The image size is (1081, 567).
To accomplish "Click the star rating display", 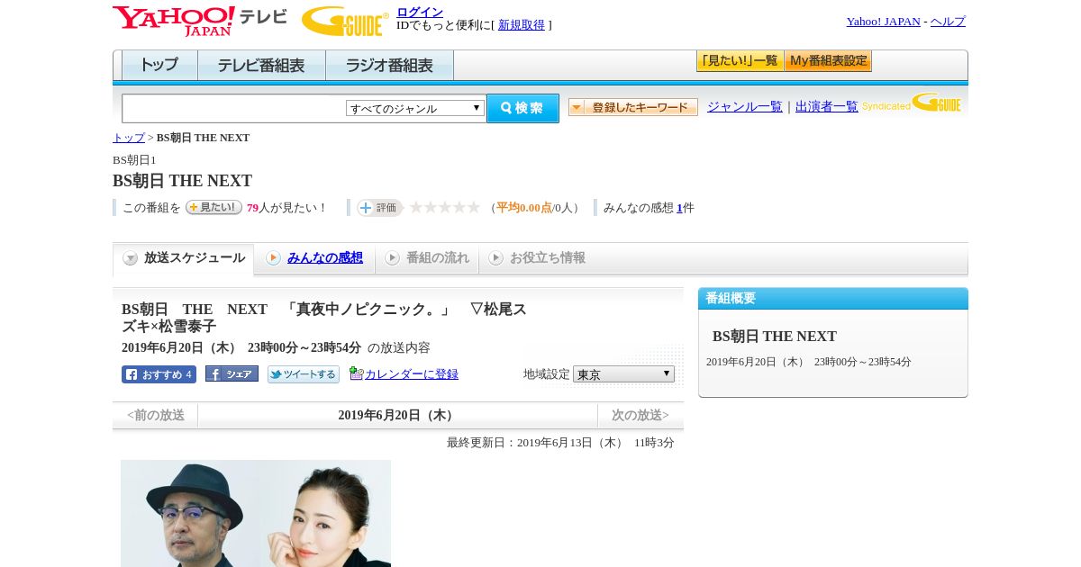I will point(445,208).
